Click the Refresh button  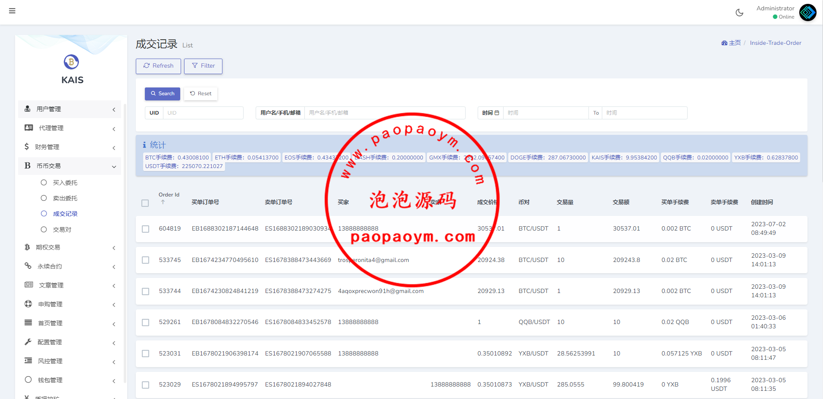click(158, 66)
